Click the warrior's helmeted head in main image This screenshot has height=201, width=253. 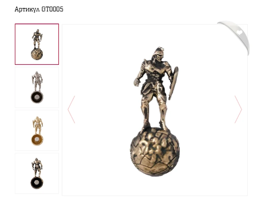(159, 53)
